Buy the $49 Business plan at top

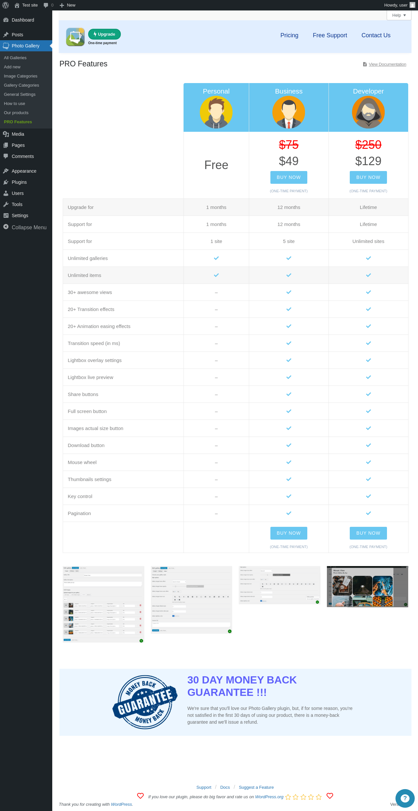(x=289, y=177)
